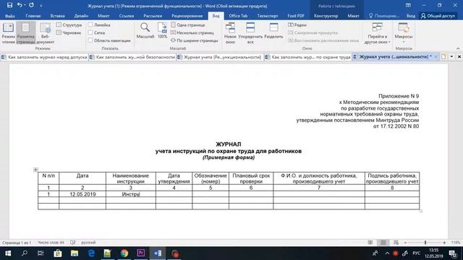463x260 pixels.
Task: Open the File (Файл) tab
Action: point(9,16)
